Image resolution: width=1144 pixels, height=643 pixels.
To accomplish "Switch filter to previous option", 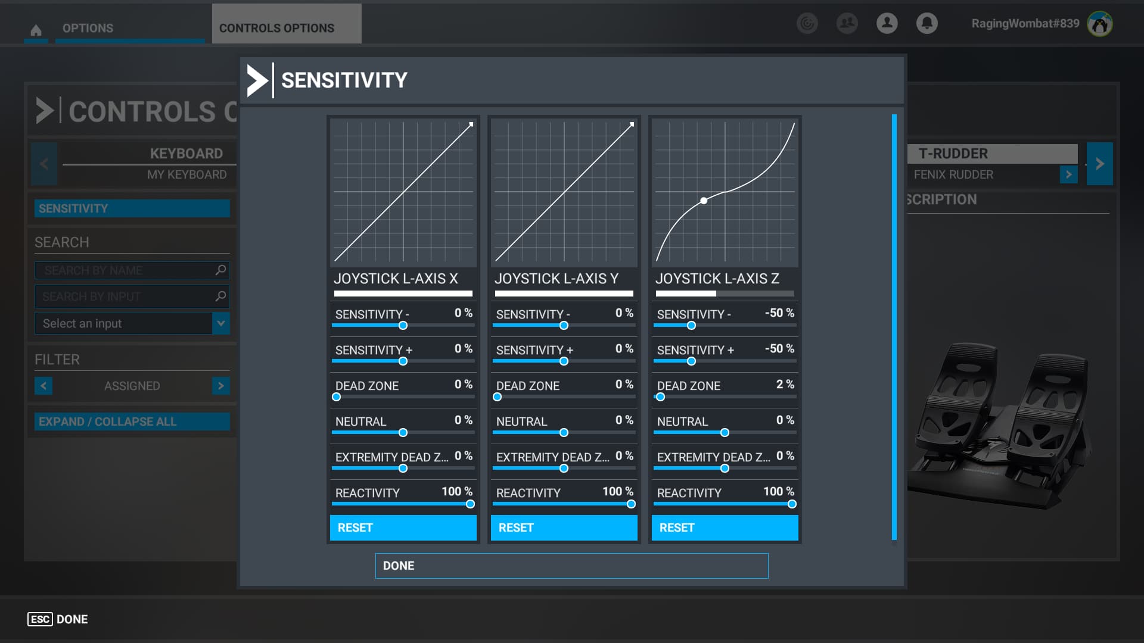I will click(43, 386).
